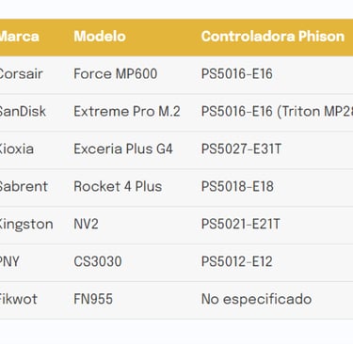Select the CS3030 model cell

(98, 261)
